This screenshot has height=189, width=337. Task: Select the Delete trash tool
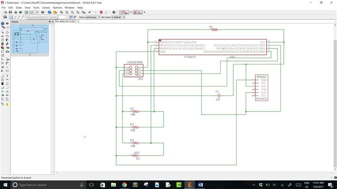click(x=3, y=44)
